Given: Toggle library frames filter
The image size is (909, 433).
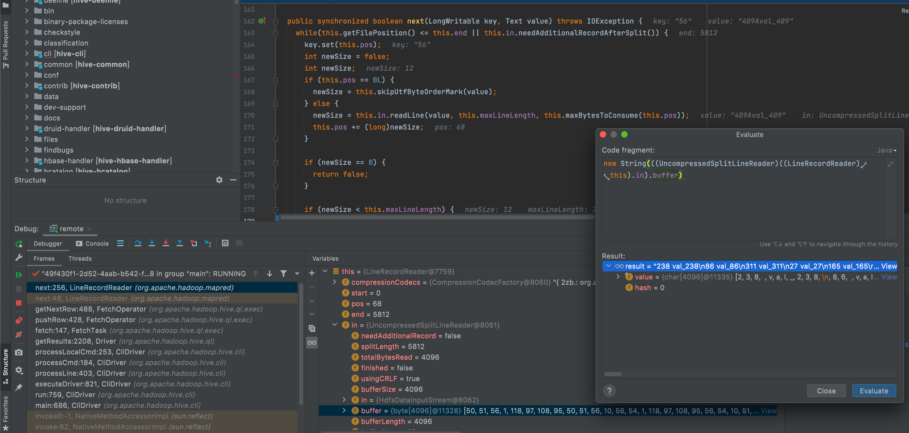Looking at the screenshot, I should (x=283, y=274).
